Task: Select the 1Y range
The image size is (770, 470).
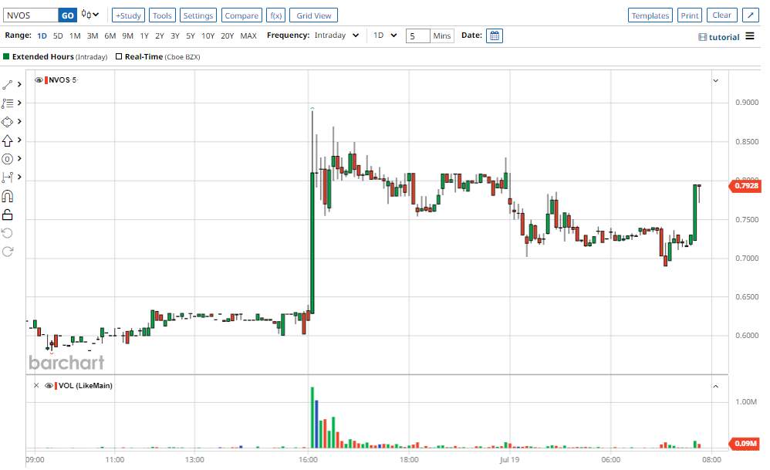Action: point(144,36)
